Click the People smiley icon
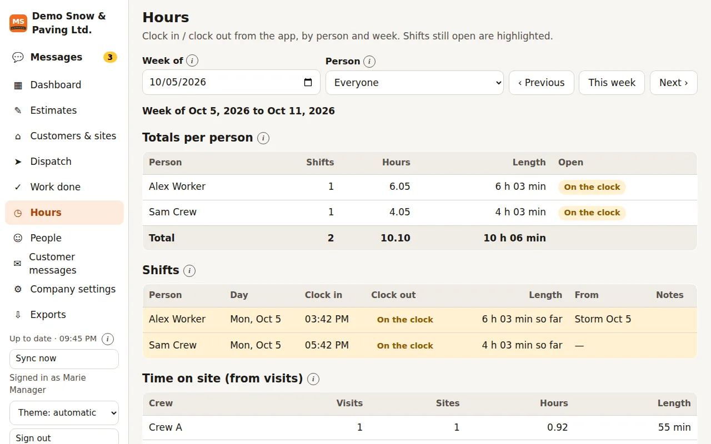 [18, 238]
